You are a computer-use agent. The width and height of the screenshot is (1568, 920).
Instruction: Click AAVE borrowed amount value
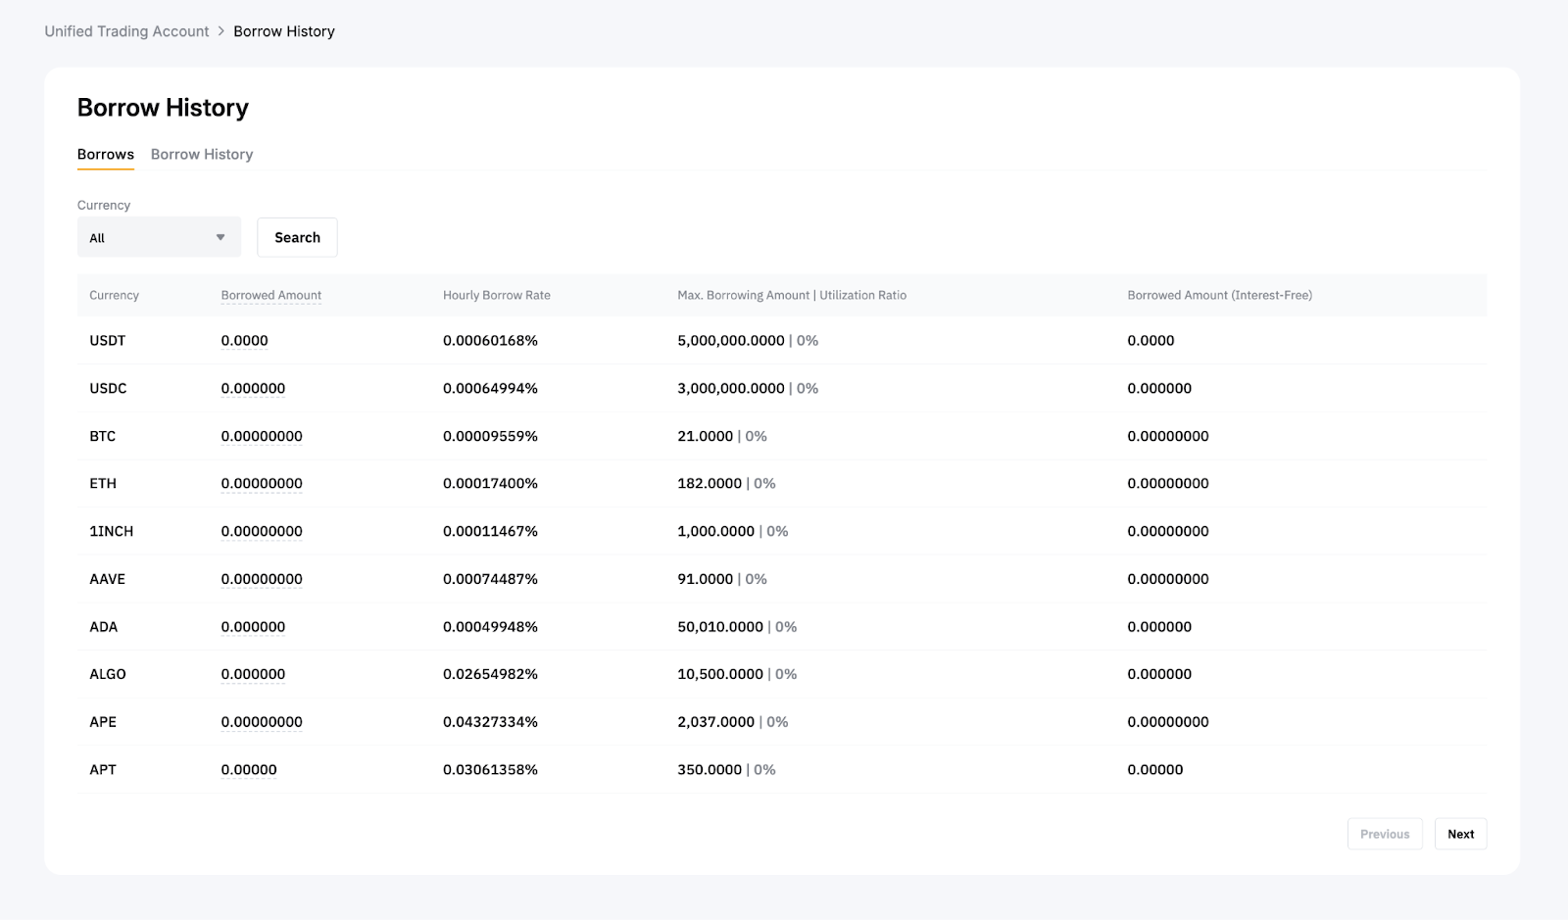tap(262, 579)
